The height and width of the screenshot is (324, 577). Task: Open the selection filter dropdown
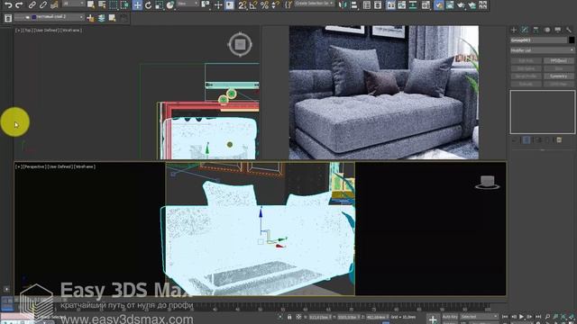[73, 4]
